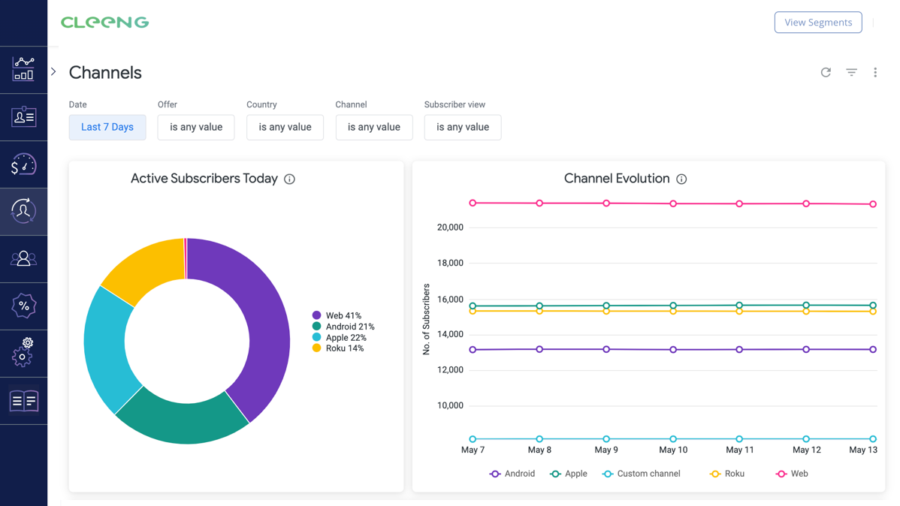This screenshot has height=506, width=900.
Task: Click the percent badge coupons icon
Action: point(23,306)
